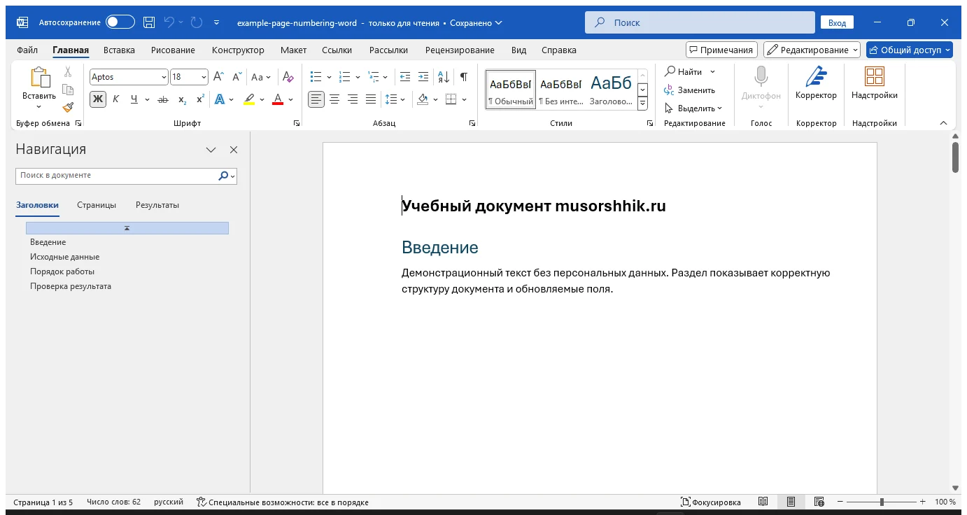Click the zoom slider handle
This screenshot has width=967, height=515.
click(x=882, y=502)
